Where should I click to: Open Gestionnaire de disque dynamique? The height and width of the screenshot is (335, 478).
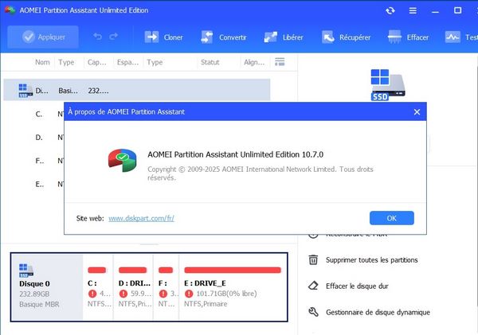[378, 313]
